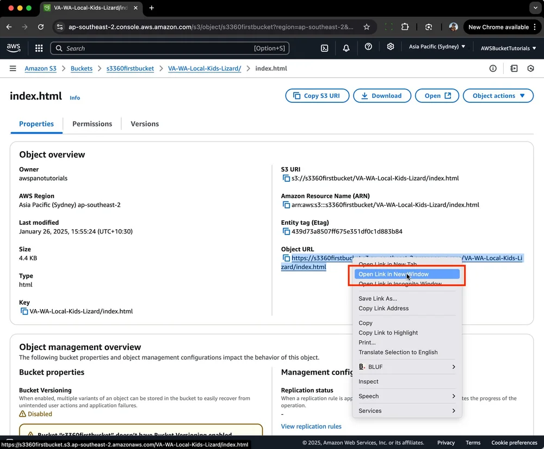Open the panel icon beside the info icon
544x449 pixels.
(514, 69)
